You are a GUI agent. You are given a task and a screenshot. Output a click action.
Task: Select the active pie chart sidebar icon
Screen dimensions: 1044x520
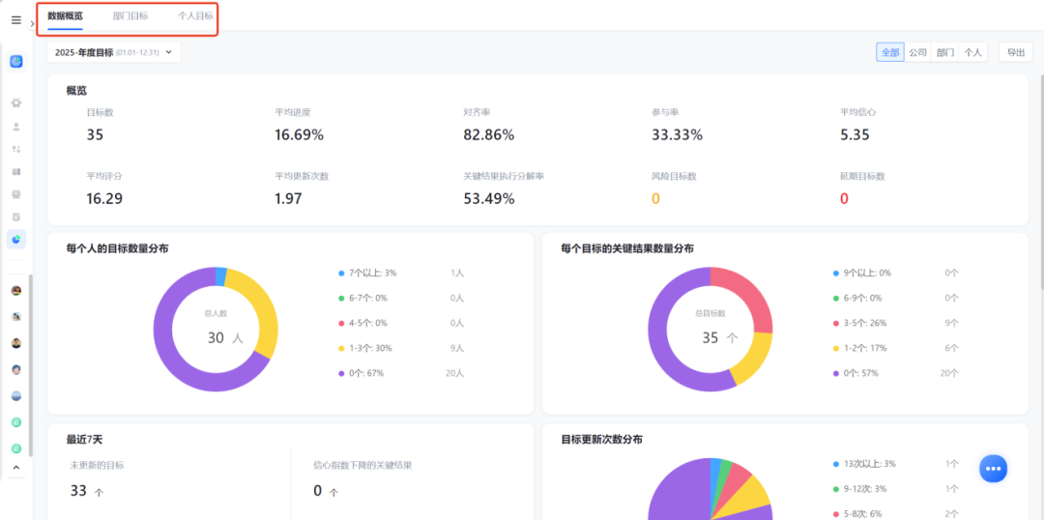[16, 240]
